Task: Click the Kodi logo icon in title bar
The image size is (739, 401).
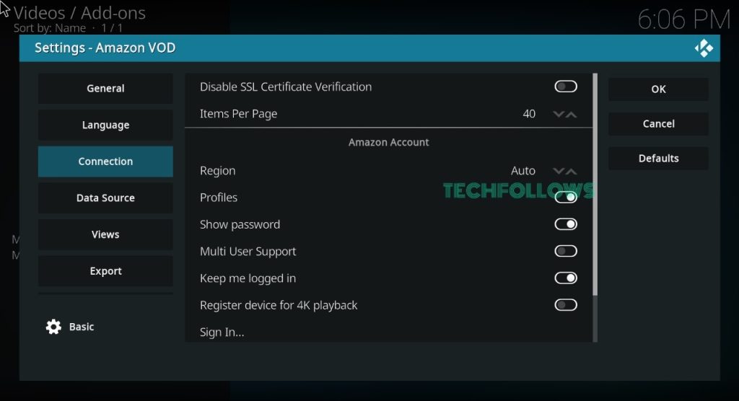Action: tap(704, 48)
